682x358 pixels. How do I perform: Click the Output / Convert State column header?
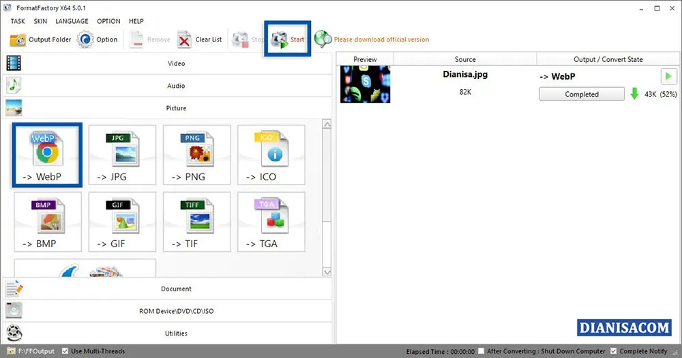[608, 59]
